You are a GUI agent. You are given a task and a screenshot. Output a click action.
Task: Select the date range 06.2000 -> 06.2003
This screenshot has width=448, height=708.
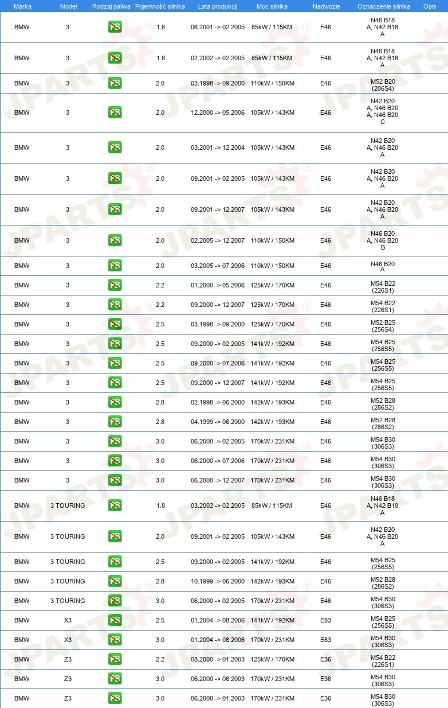coord(218,679)
